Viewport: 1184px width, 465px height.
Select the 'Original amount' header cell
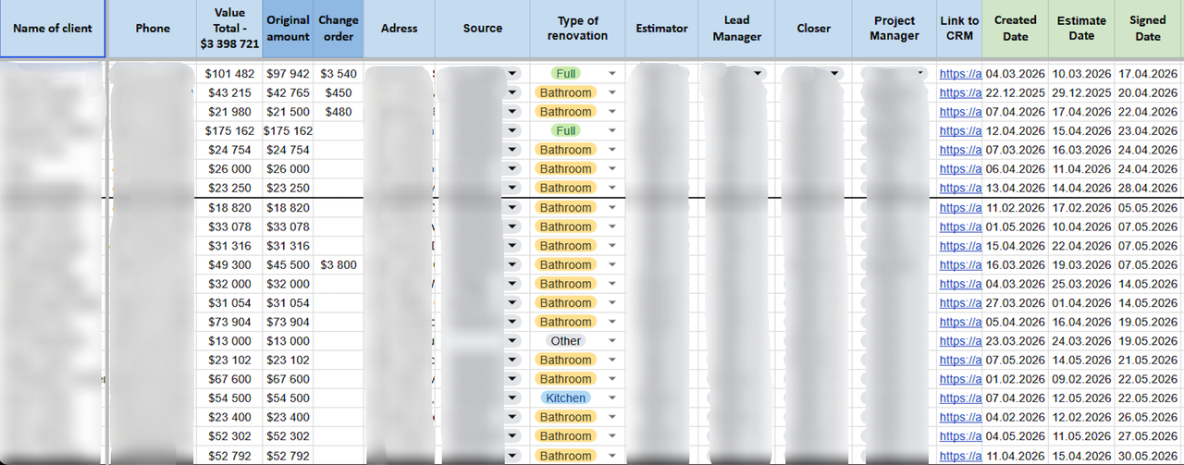tap(288, 29)
